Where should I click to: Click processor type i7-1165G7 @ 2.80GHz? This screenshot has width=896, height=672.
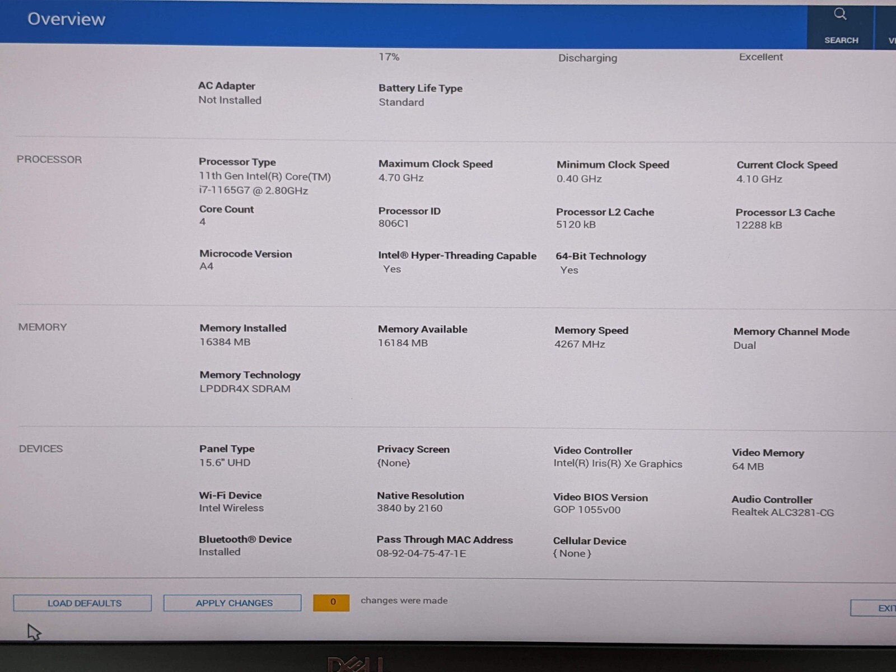(254, 190)
